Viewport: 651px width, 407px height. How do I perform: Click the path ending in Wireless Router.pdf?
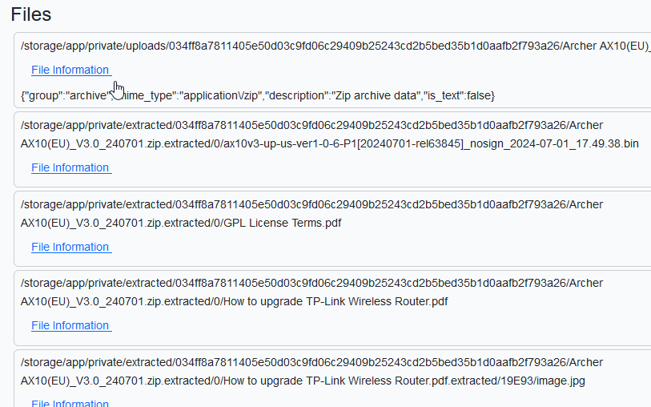pos(320,301)
